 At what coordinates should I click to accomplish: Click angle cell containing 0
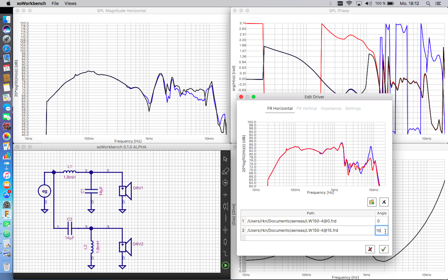tap(381, 221)
